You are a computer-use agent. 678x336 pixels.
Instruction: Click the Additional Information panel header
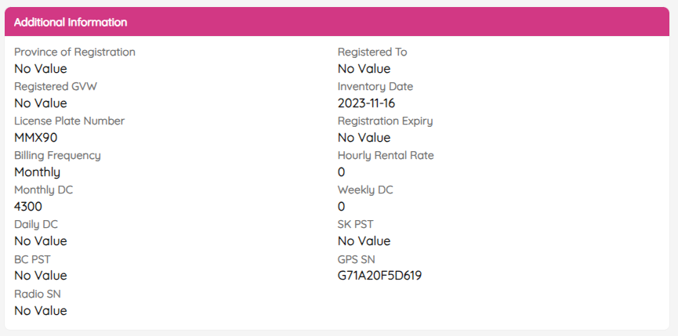[x=71, y=22]
